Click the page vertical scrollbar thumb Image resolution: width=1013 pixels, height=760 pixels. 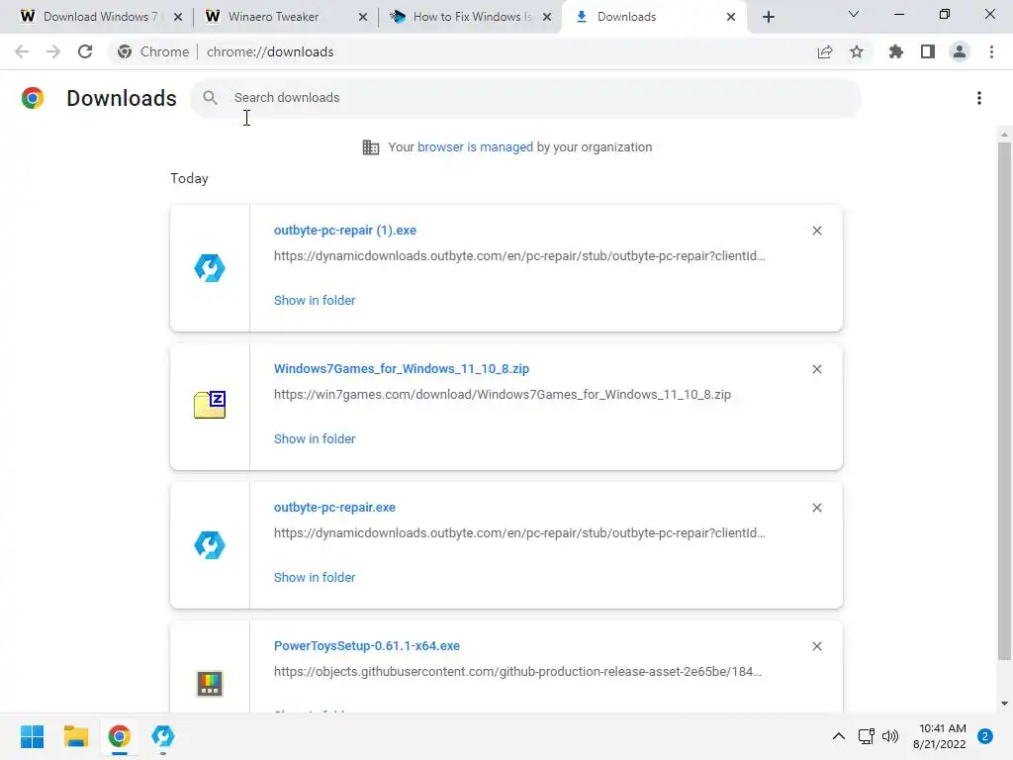tap(1004, 401)
